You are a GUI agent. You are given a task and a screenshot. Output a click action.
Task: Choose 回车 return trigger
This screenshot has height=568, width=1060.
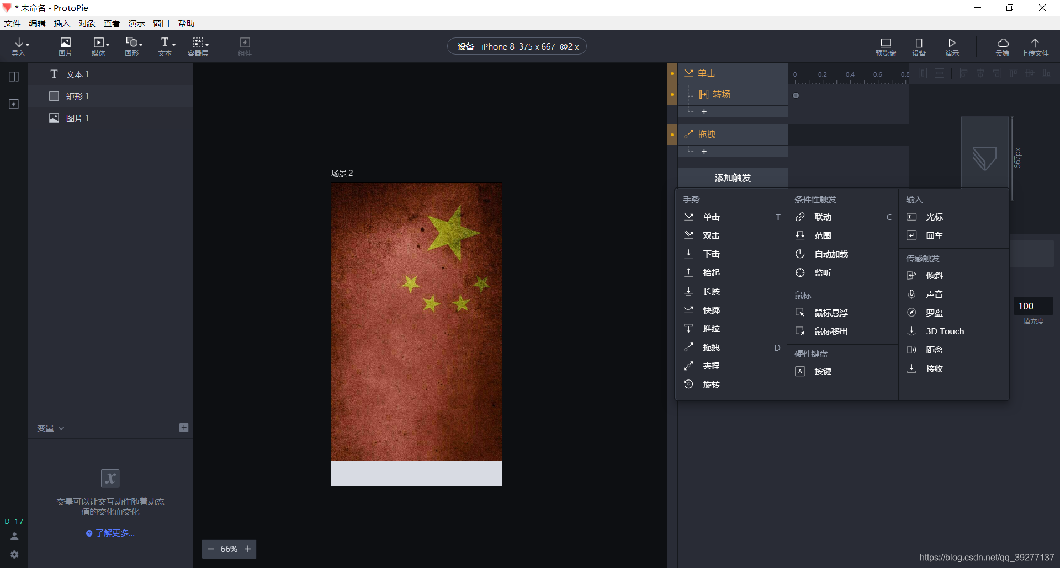pyautogui.click(x=955, y=235)
